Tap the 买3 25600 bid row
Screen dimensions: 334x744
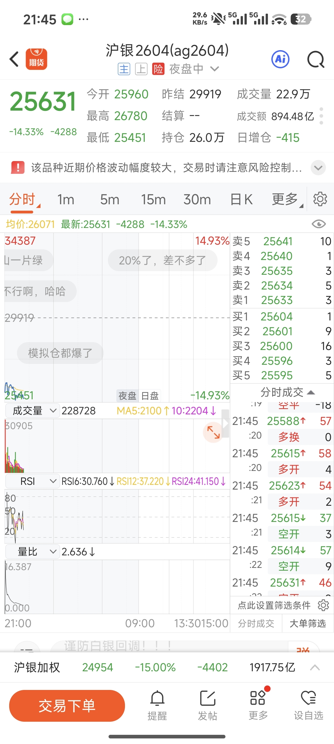[282, 346]
